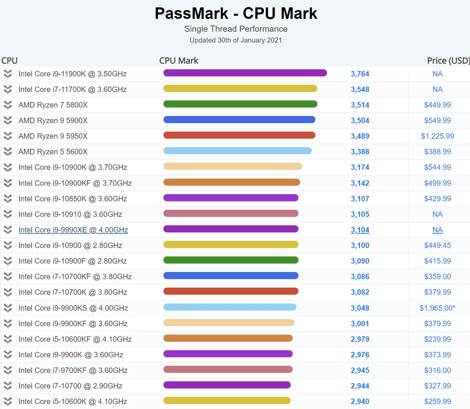470x409 pixels.
Task: Click the orange bar for i9-10900KF
Action: (x=231, y=182)
